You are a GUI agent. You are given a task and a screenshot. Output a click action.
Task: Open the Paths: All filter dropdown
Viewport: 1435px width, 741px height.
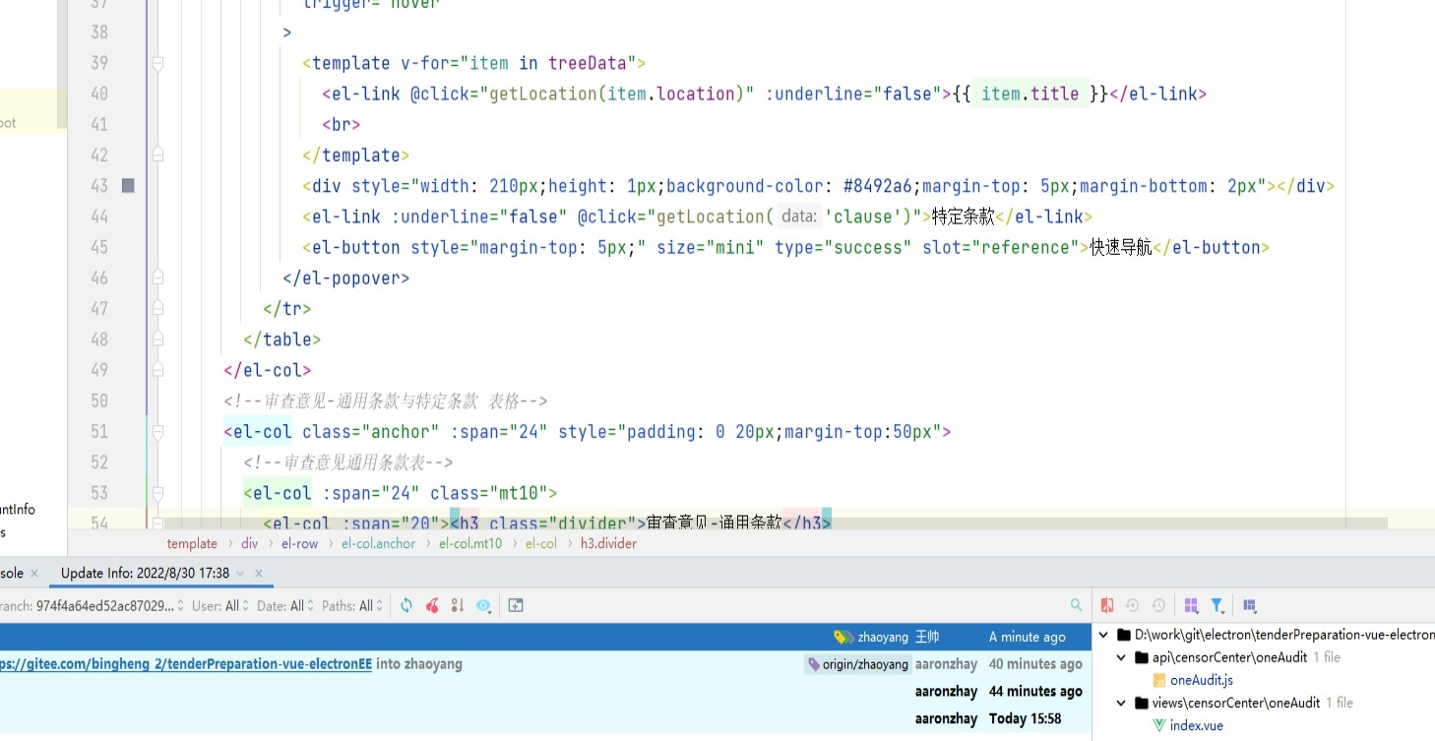click(352, 606)
